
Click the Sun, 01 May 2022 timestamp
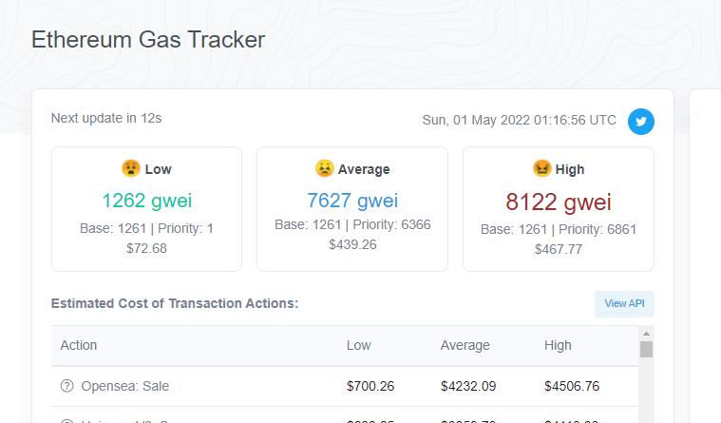tap(519, 120)
